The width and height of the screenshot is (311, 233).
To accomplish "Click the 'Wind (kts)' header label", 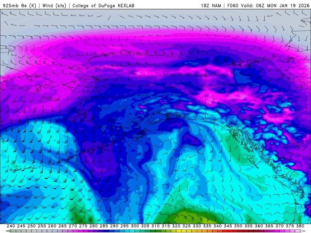I will (54, 5).
